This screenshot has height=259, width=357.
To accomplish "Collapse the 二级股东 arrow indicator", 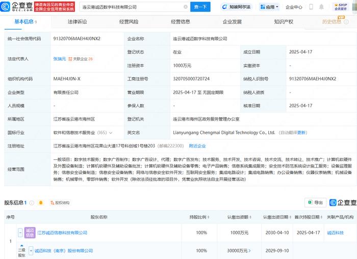I will click(x=21, y=246).
